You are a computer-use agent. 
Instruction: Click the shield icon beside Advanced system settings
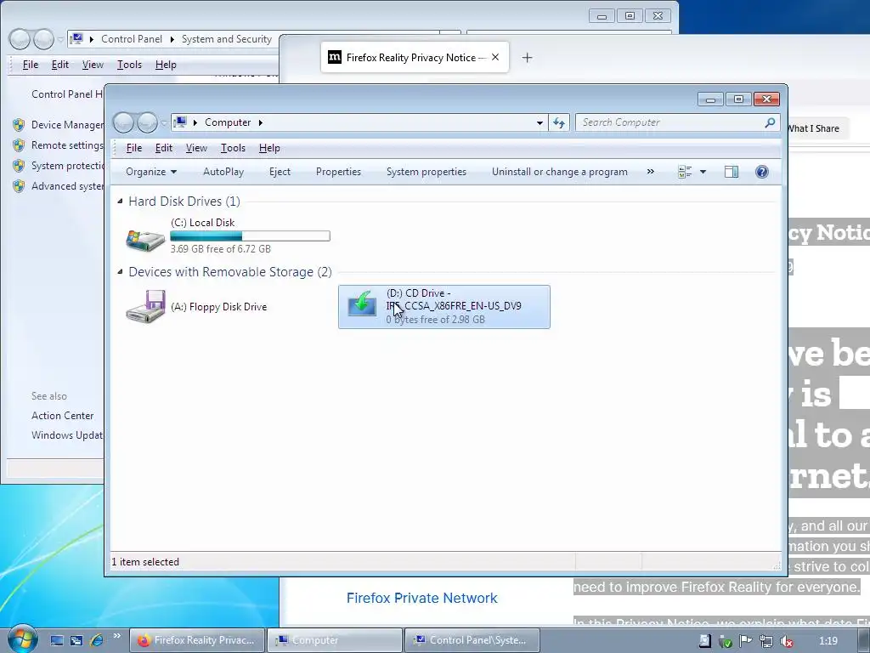tap(19, 186)
